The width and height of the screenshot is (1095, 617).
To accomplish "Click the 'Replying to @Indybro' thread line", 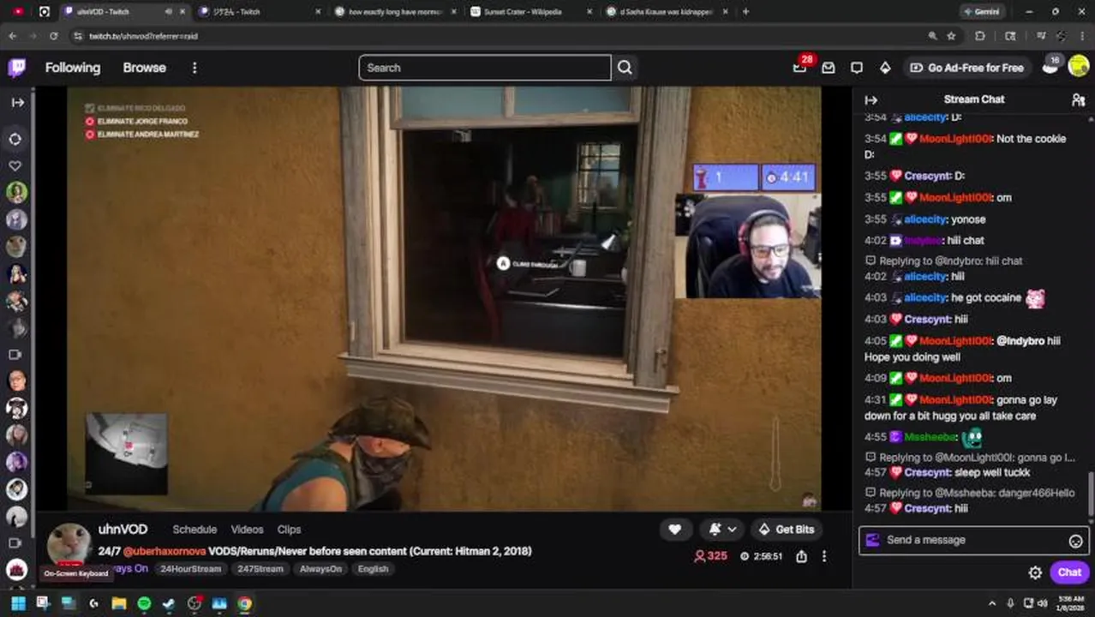I will point(944,261).
